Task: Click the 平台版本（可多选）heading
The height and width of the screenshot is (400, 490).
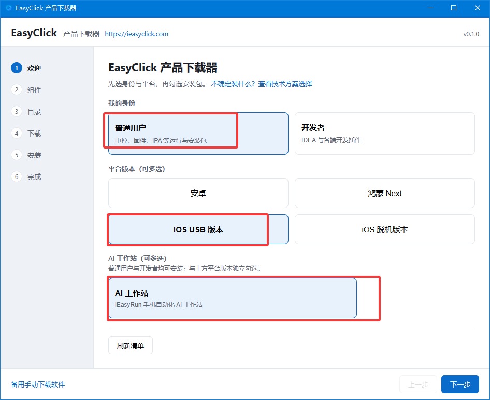Action: tap(136, 169)
